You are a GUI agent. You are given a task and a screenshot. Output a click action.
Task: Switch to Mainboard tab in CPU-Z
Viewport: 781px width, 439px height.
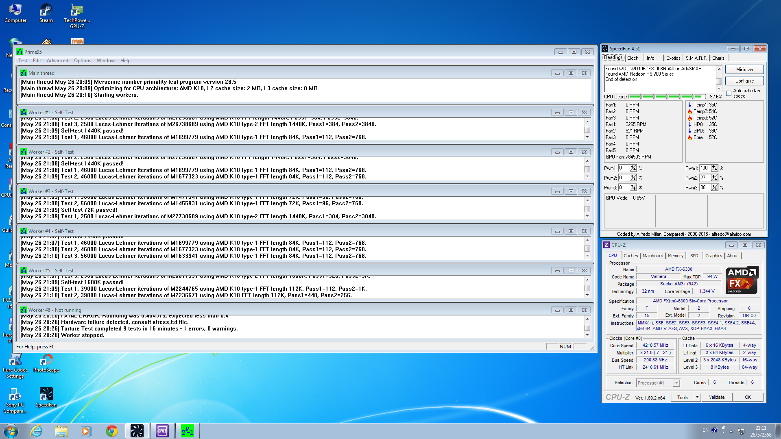point(652,256)
